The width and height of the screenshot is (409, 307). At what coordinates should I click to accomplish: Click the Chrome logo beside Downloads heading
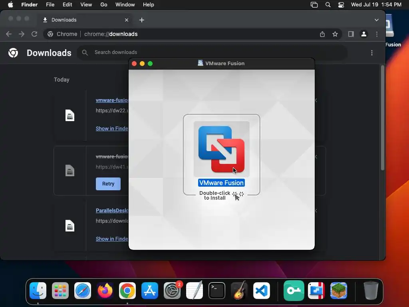(13, 53)
